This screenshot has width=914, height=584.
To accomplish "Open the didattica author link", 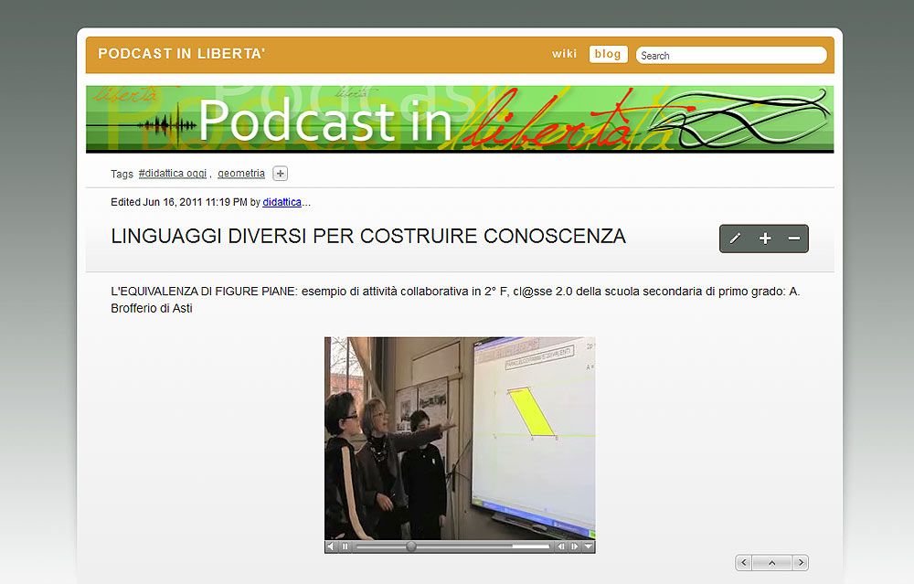I will [x=282, y=202].
